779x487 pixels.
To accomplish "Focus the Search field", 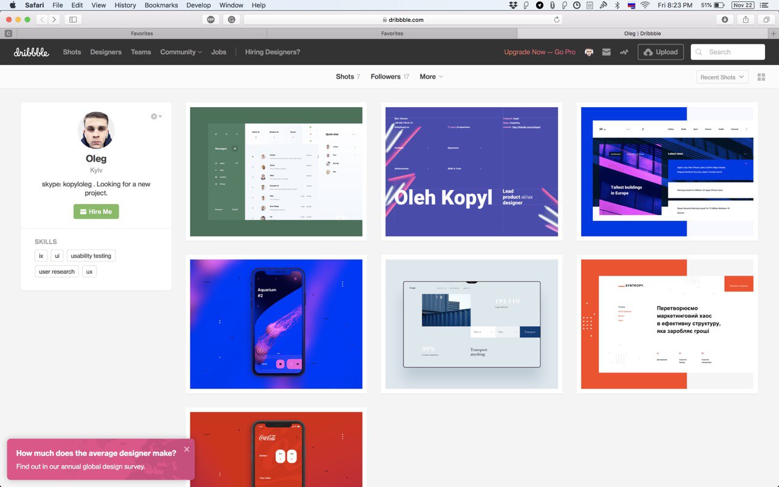I will pyautogui.click(x=728, y=52).
